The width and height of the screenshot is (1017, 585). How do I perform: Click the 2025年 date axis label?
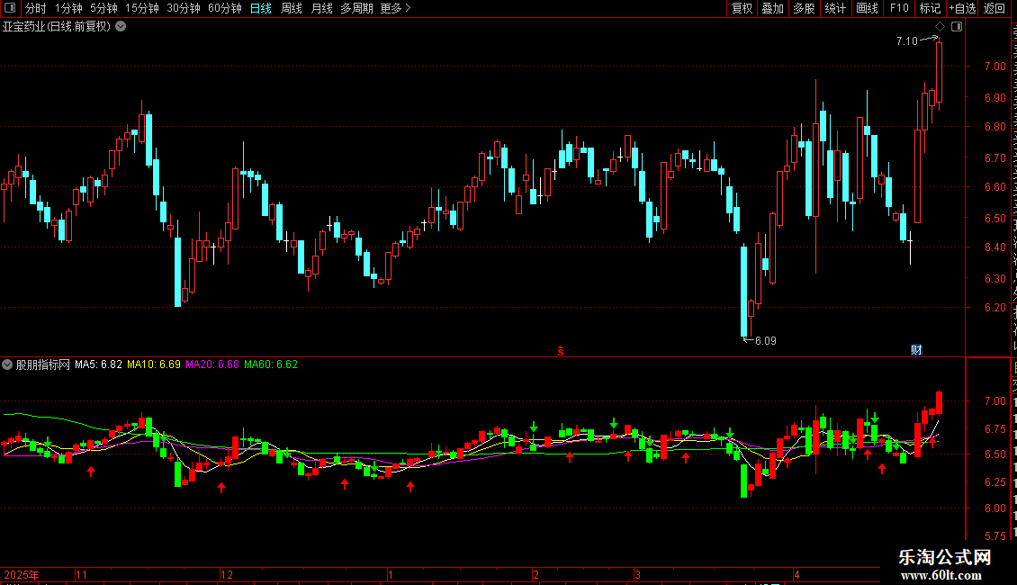(22, 574)
